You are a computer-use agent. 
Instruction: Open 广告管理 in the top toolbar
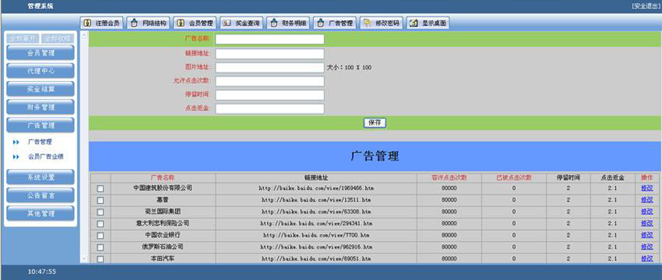(x=335, y=23)
